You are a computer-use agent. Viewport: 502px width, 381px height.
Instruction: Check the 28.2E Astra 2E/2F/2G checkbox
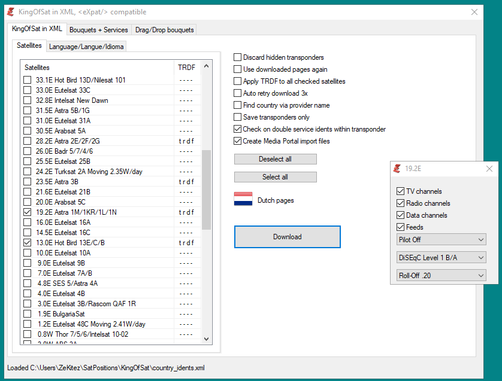point(27,141)
